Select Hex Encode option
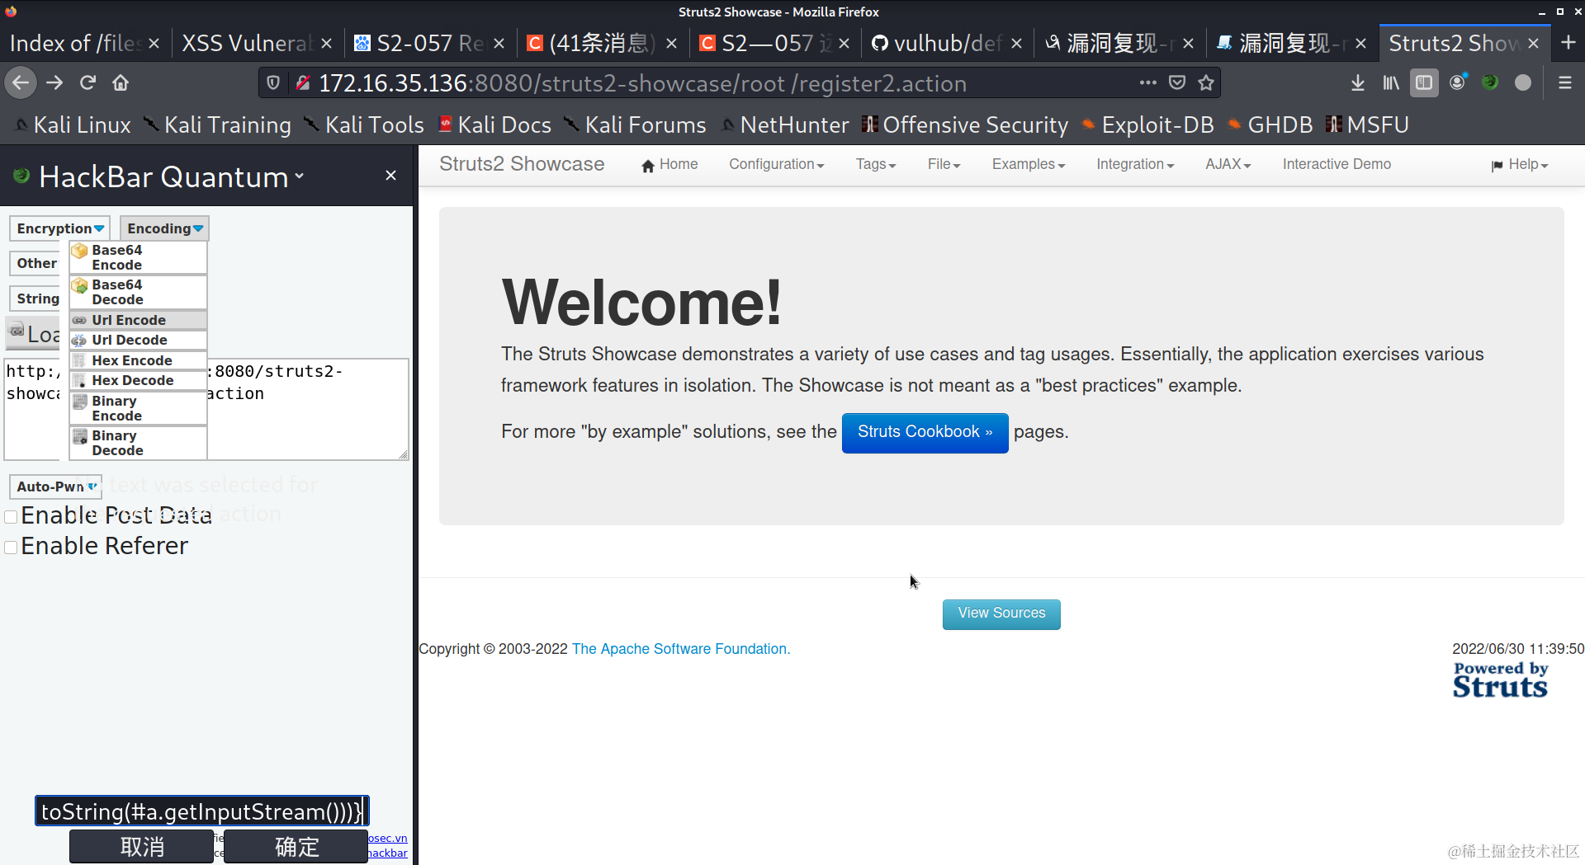This screenshot has height=865, width=1585. 138,360
